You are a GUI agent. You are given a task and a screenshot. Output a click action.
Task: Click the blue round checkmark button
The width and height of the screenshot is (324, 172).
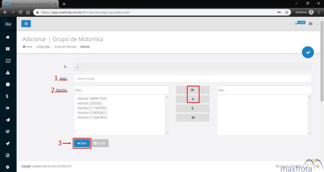coord(308,52)
